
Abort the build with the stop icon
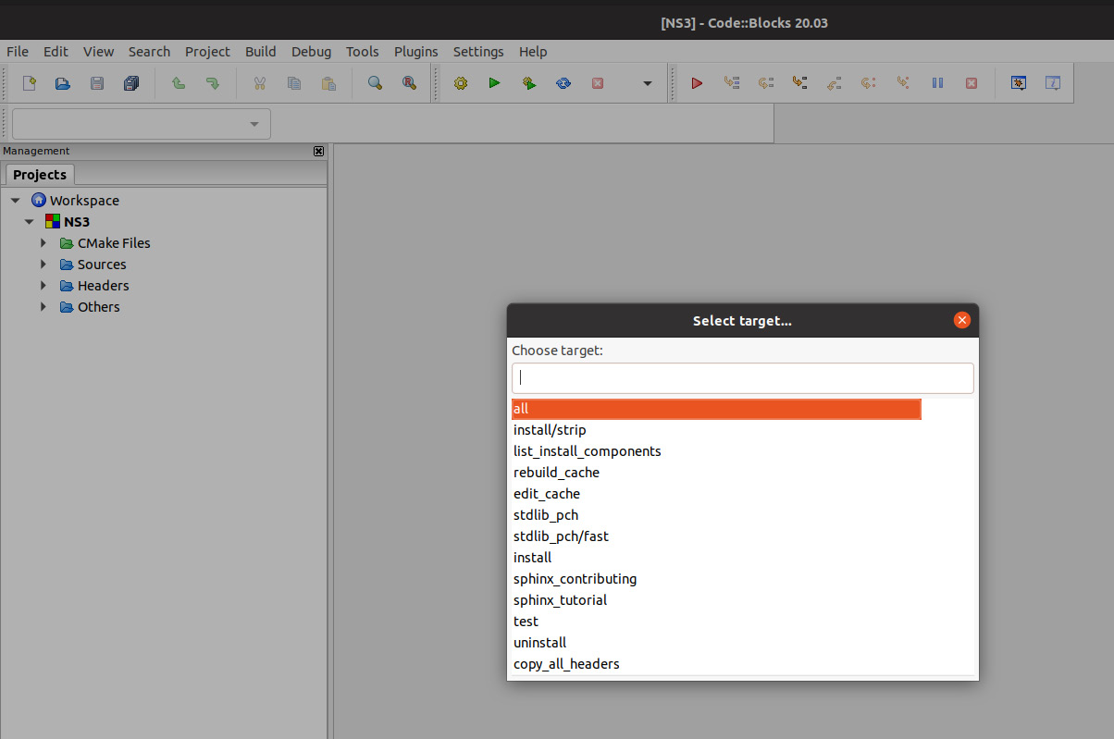coord(598,83)
